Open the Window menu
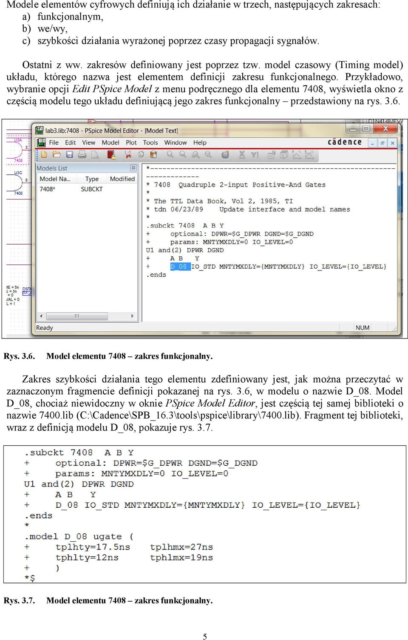Image resolution: width=408 pixels, height=640 pixels. tap(176, 142)
